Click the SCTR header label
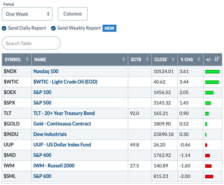The image size is (224, 185). pos(136,60)
